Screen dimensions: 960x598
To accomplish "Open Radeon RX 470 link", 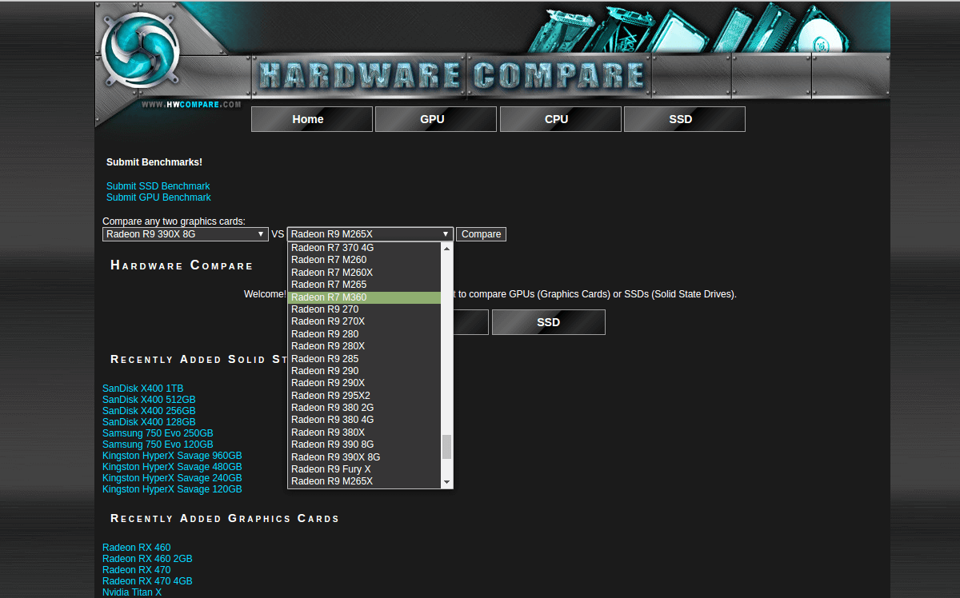I will pos(136,570).
